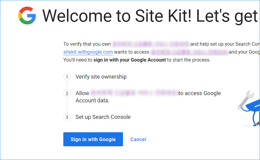260x160 pixels.
Task: Select the Verify site ownership step
Action: tap(101, 77)
